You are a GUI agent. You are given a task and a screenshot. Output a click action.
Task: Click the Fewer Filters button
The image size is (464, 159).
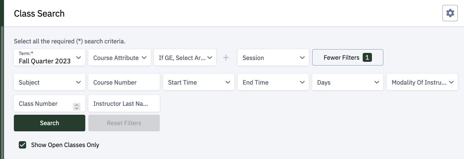[x=341, y=58]
